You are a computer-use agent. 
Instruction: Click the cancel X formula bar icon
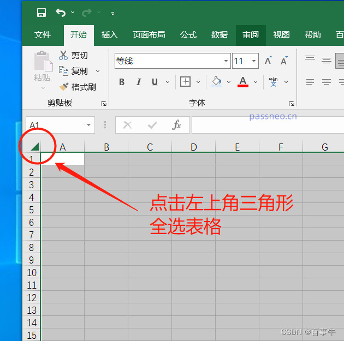pos(127,125)
